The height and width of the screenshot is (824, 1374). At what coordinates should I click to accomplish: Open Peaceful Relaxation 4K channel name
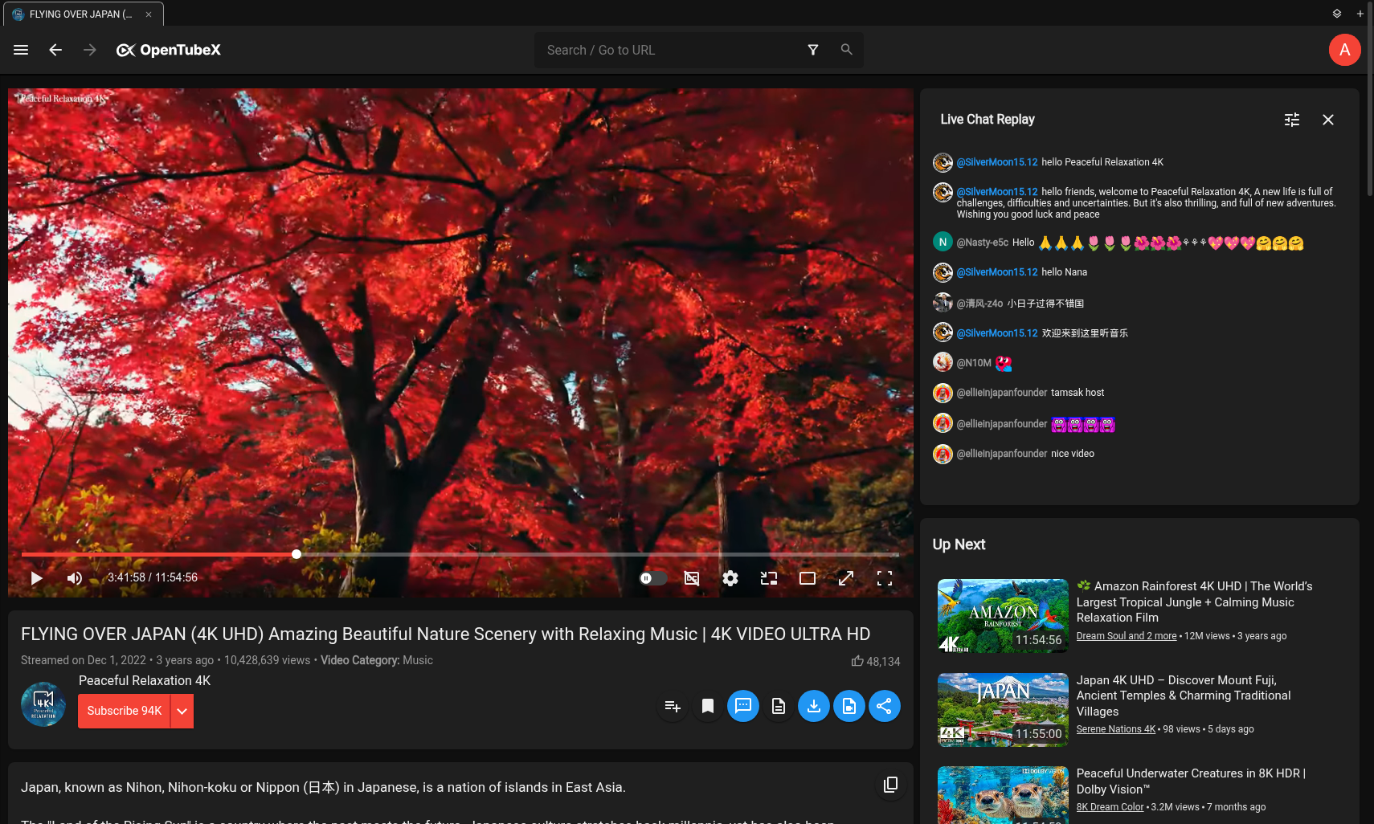(x=145, y=680)
